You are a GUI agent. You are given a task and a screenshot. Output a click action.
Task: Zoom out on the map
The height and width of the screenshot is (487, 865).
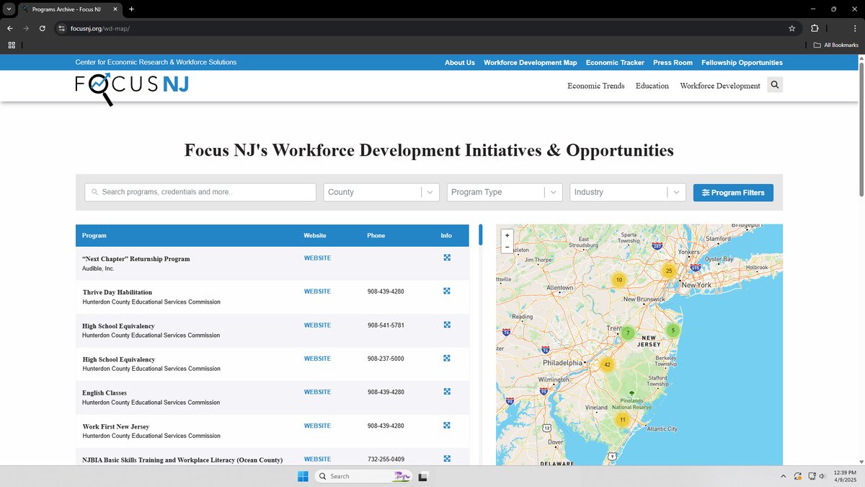[x=507, y=247]
